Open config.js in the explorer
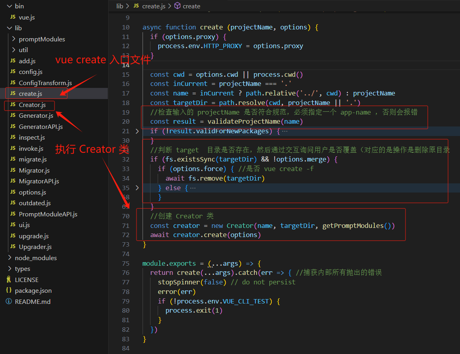This screenshot has height=354, width=460. pos(31,72)
